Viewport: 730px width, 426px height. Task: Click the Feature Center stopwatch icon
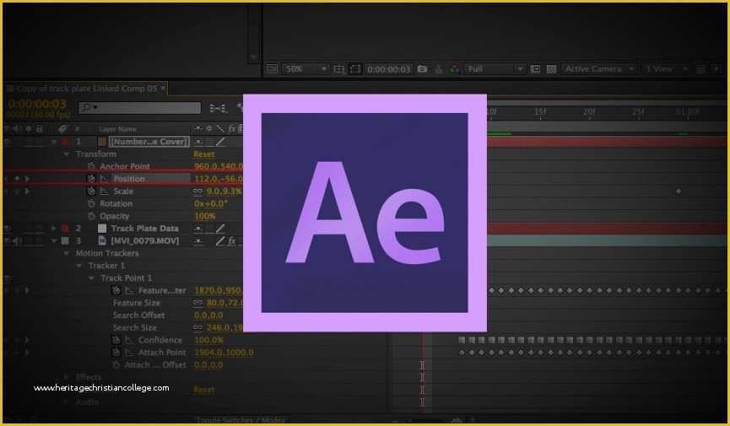(x=116, y=290)
